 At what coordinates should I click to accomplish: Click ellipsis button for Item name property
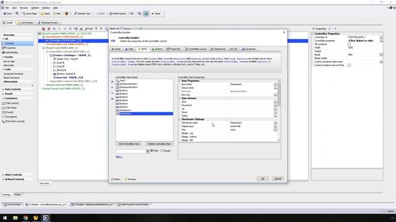275,84
